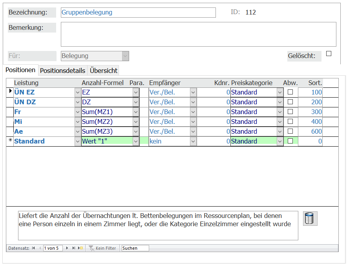Jump to last record in navigator
The height and width of the screenshot is (265, 347).
pos(74,248)
